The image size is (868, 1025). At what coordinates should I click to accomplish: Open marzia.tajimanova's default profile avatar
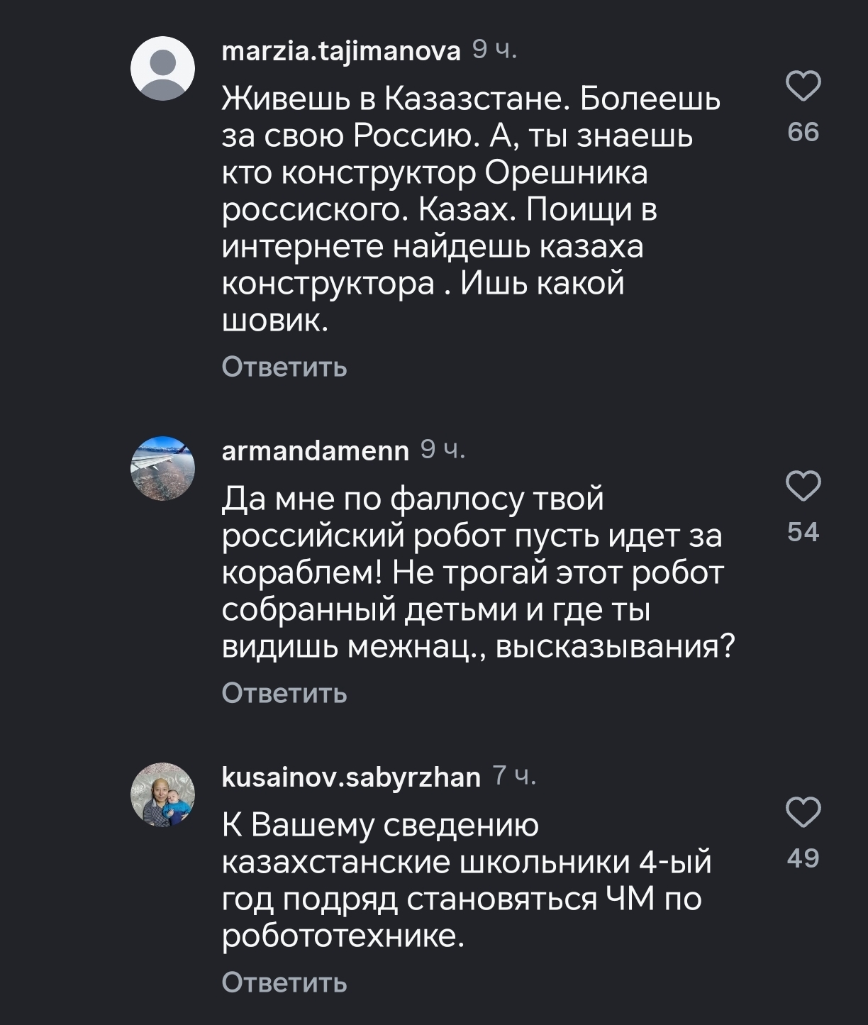click(x=162, y=68)
